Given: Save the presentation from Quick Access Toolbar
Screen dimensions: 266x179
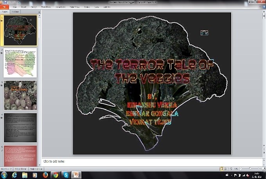Looking at the screenshot, I should click(5, 2).
